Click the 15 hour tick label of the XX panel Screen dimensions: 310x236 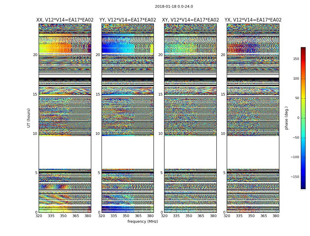click(35, 94)
